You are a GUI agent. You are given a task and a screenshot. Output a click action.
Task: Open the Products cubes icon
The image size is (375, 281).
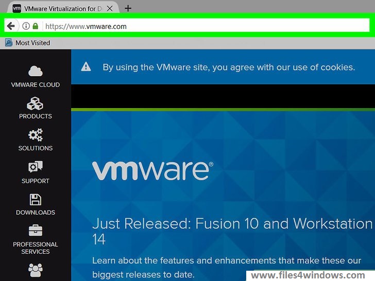[x=35, y=103]
